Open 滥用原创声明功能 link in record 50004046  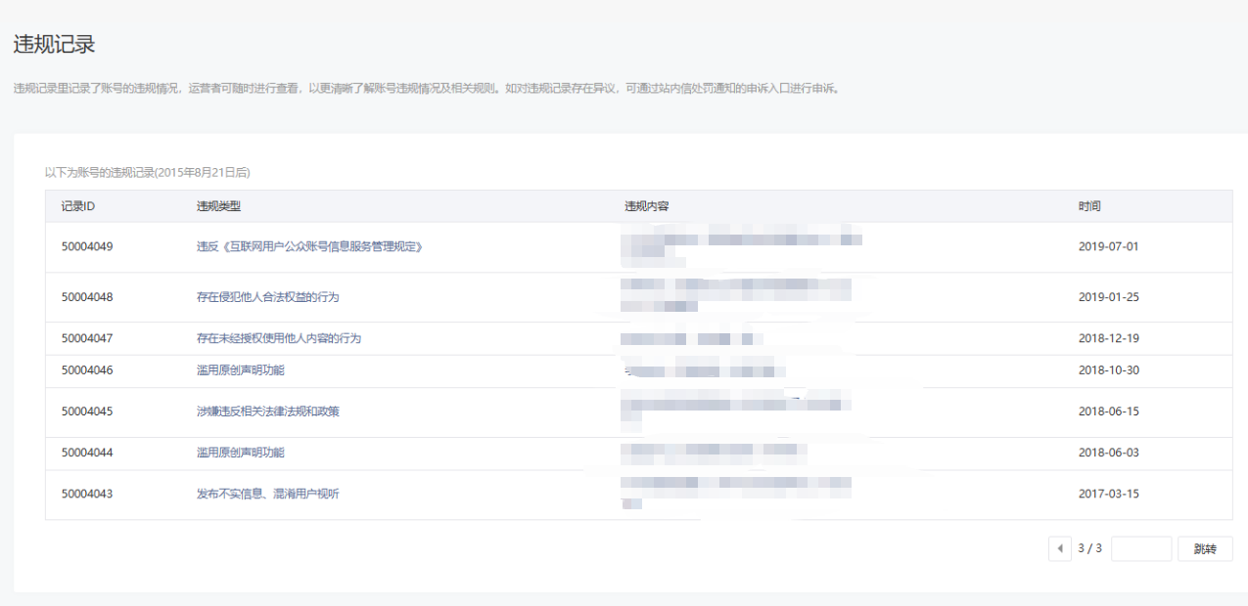pyautogui.click(x=241, y=370)
